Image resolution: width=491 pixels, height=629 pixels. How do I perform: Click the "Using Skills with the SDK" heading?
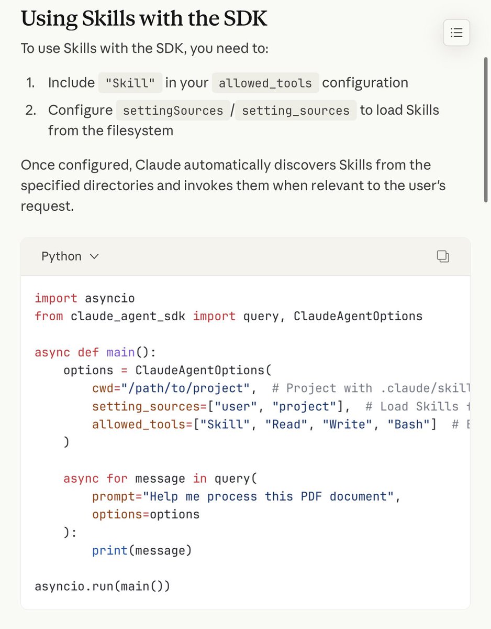[144, 19]
